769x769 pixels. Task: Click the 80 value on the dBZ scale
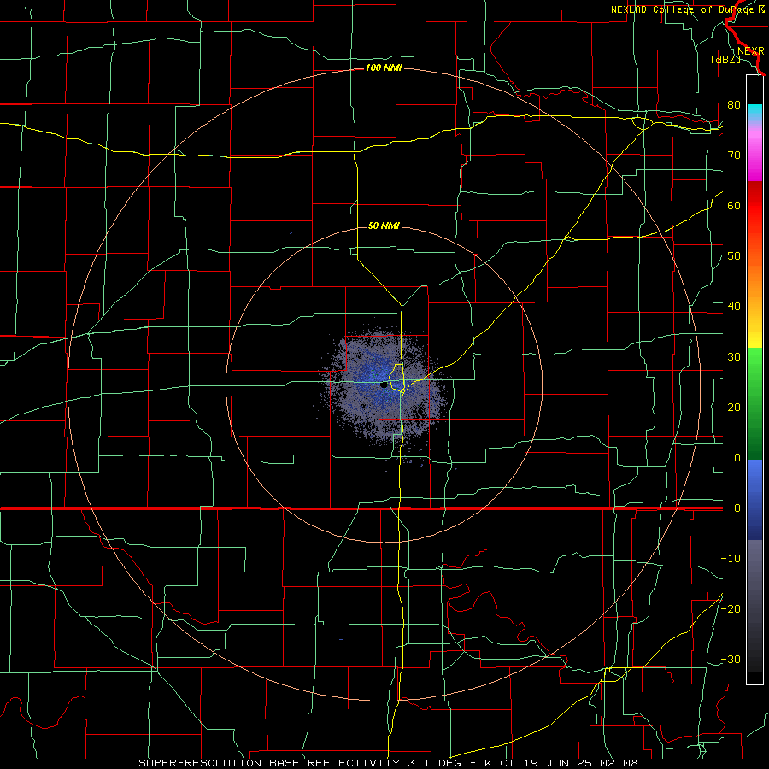pos(734,105)
